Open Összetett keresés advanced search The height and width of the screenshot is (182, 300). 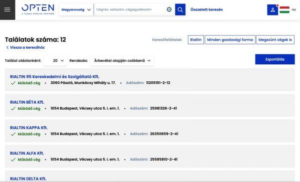[x=206, y=9]
